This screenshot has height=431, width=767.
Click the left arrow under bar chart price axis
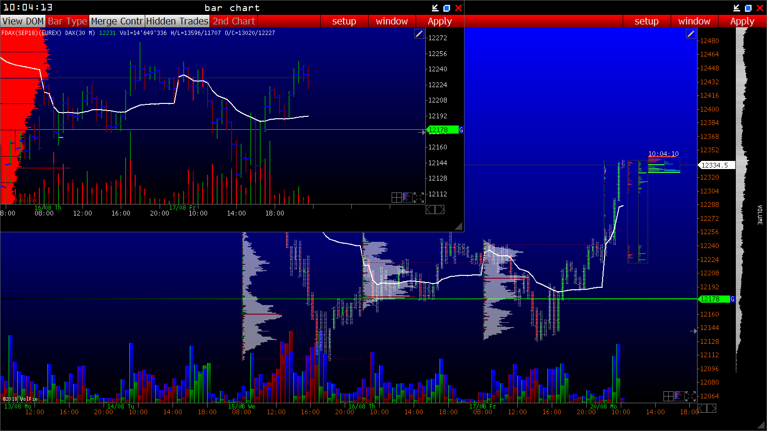[430, 209]
